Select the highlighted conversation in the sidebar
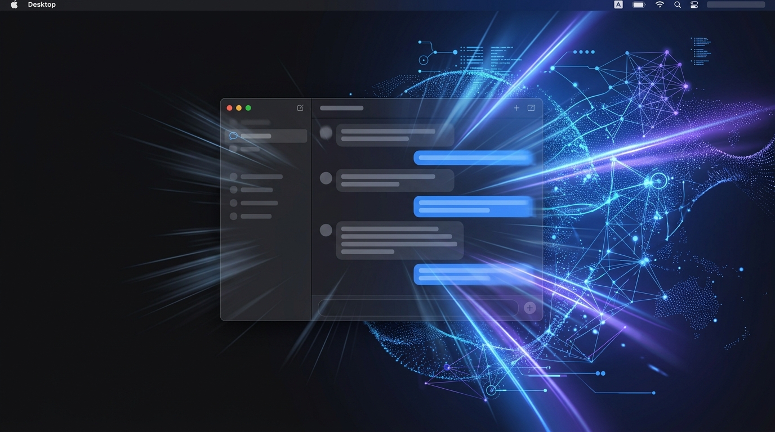This screenshot has height=432, width=775. click(265, 135)
